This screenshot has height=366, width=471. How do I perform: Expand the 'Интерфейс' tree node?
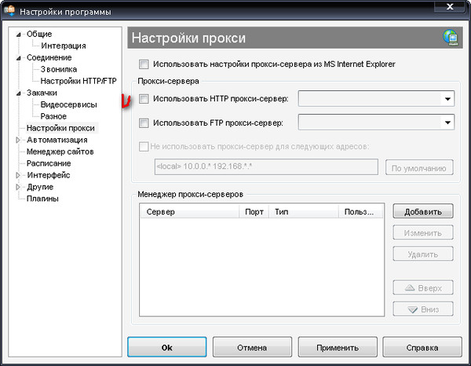[18, 175]
